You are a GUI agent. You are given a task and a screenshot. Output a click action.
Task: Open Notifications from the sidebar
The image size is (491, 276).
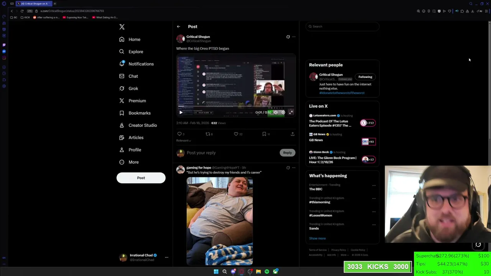pyautogui.click(x=137, y=64)
